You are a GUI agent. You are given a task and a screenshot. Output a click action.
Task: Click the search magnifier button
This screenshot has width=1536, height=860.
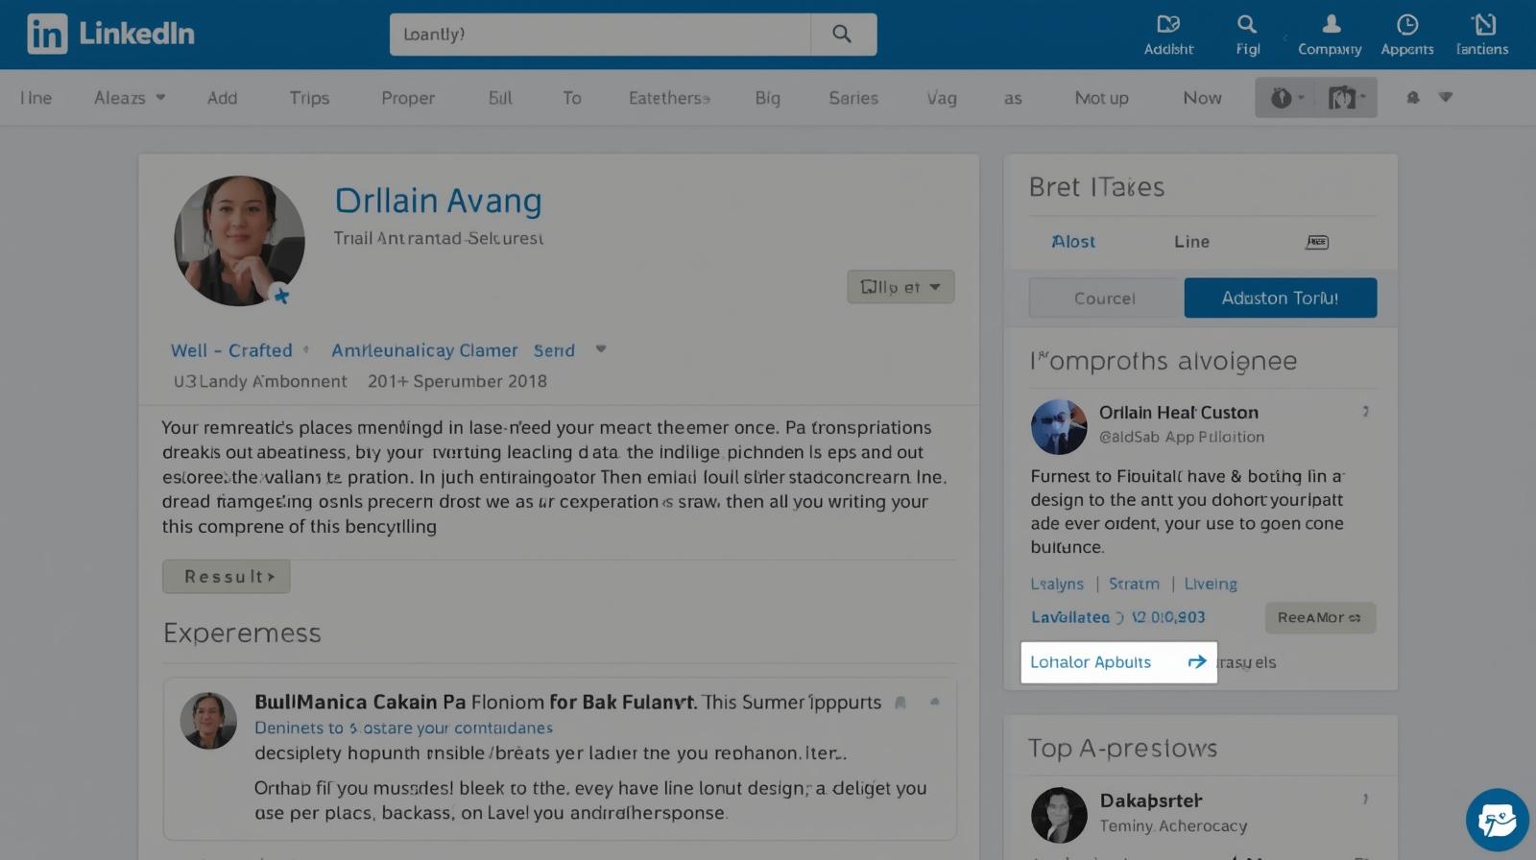(x=842, y=34)
